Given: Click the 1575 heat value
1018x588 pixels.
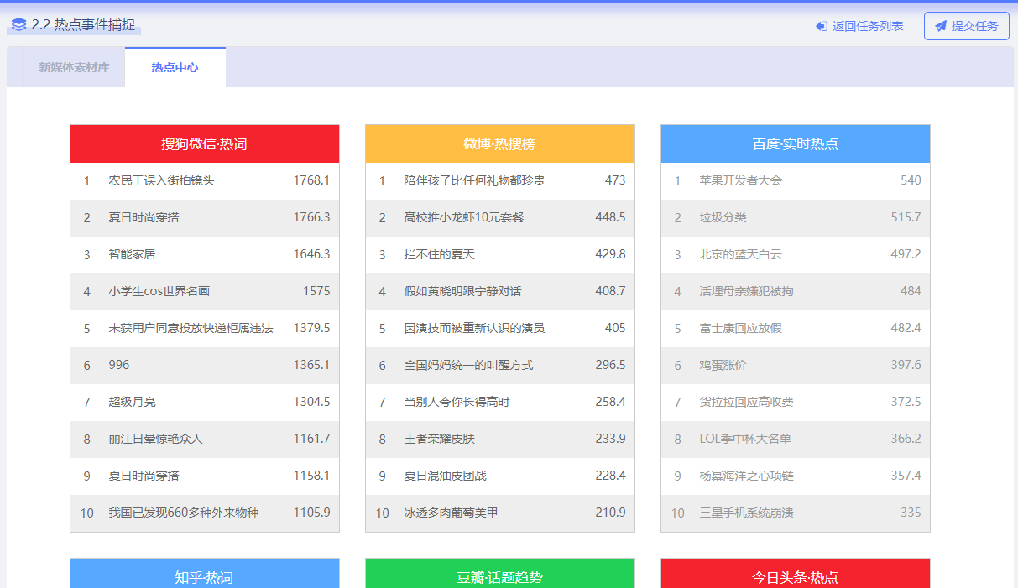Looking at the screenshot, I should (x=316, y=291).
